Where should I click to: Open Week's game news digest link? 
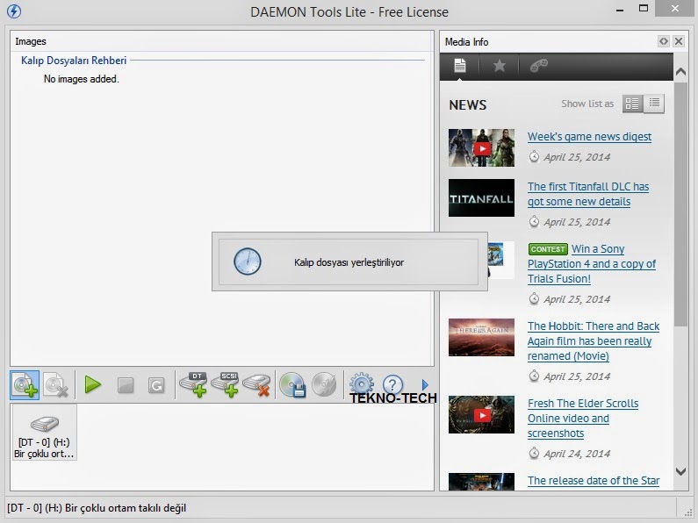(589, 137)
